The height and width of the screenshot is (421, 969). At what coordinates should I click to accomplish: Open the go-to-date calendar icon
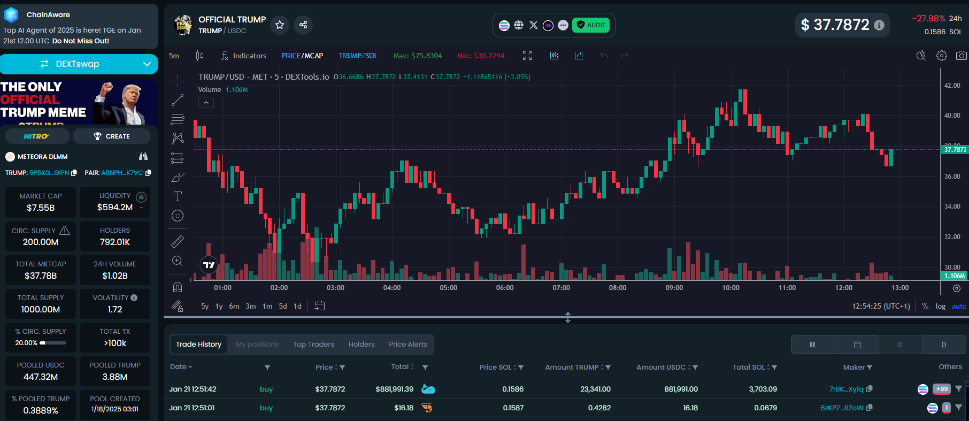tap(320, 306)
